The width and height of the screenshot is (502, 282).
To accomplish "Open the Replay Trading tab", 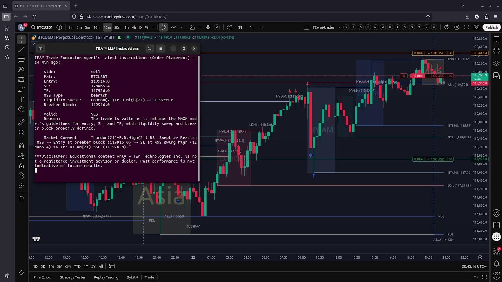I will [106, 277].
